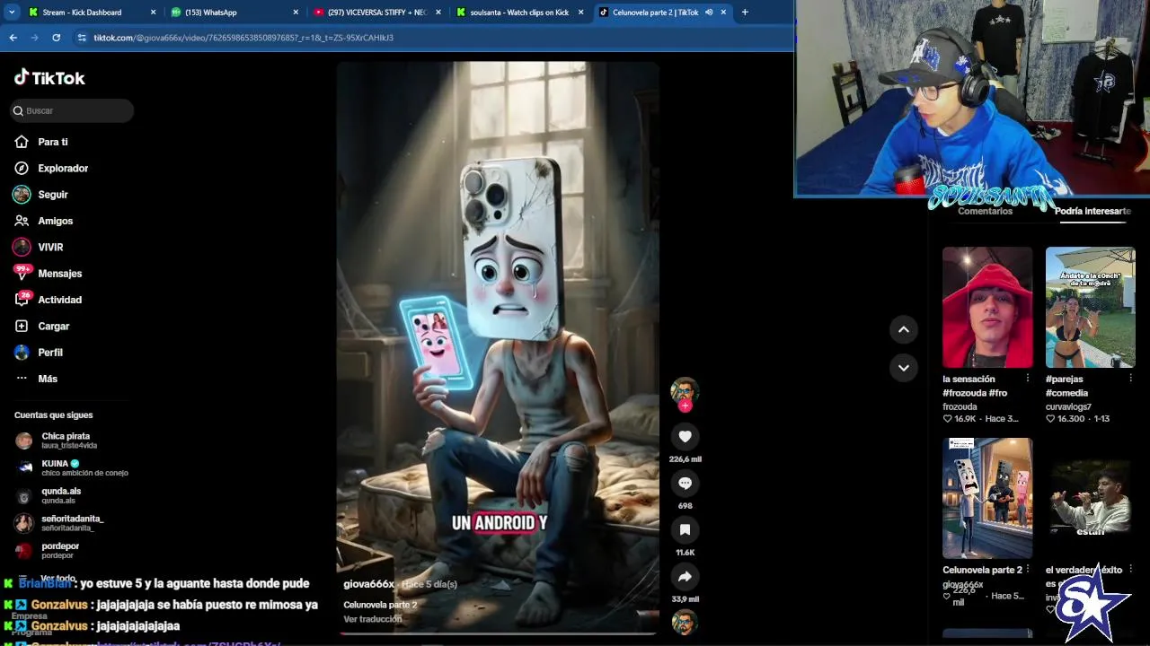Close the Kick Dashboard browser tab
Image resolution: width=1150 pixels, height=646 pixels.
coord(153,13)
